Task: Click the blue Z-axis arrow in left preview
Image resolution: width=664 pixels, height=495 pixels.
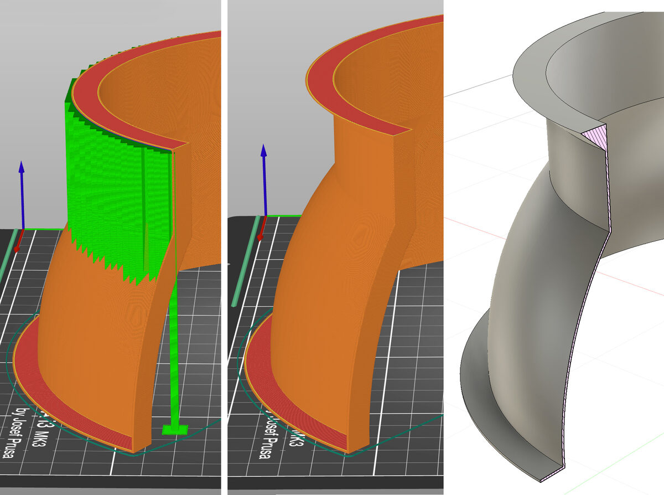Action: click(x=22, y=194)
